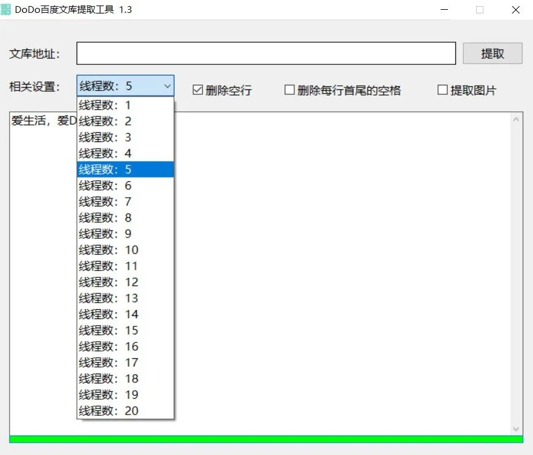Select 线程数: 17 option
533x455 pixels.
tap(125, 363)
